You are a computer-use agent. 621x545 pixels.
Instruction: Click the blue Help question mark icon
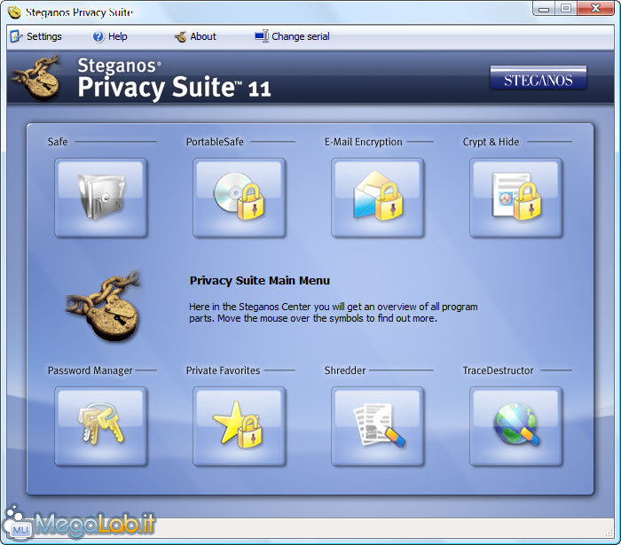coord(98,37)
